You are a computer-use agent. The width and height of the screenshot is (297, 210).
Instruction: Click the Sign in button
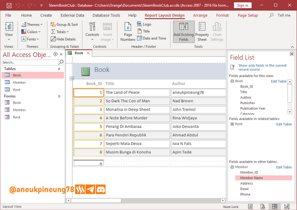coord(243,5)
